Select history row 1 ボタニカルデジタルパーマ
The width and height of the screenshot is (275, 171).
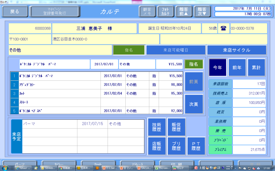97,76
